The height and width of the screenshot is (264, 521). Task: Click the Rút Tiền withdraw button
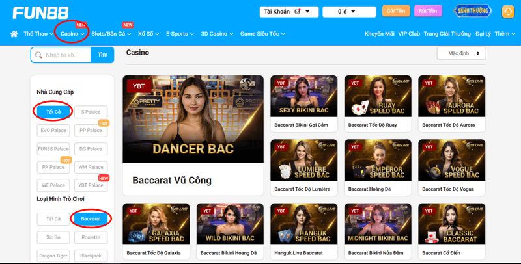coord(428,11)
